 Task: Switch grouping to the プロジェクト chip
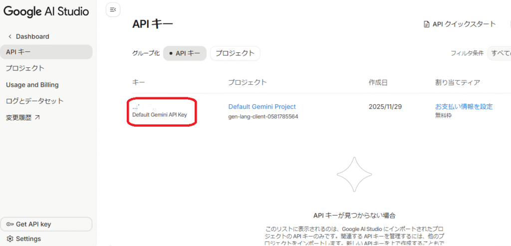[235, 53]
